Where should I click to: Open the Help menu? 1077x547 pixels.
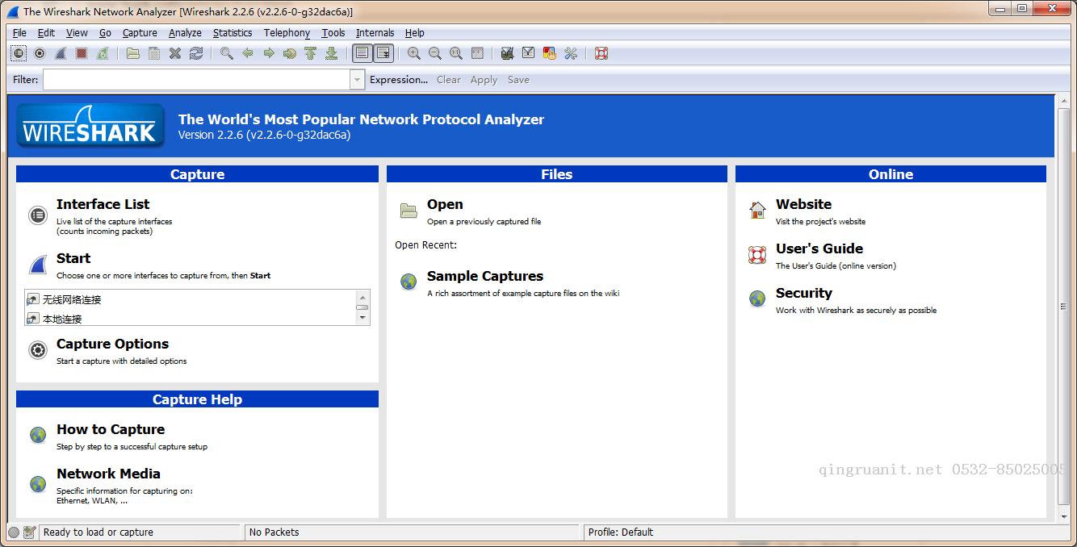[x=415, y=33]
